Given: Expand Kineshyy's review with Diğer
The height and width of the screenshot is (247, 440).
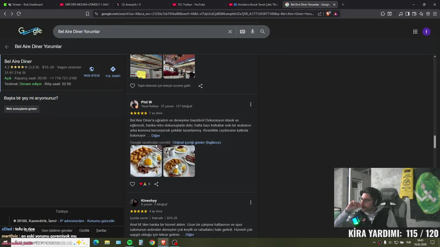Looking at the screenshot, I should pos(190,235).
